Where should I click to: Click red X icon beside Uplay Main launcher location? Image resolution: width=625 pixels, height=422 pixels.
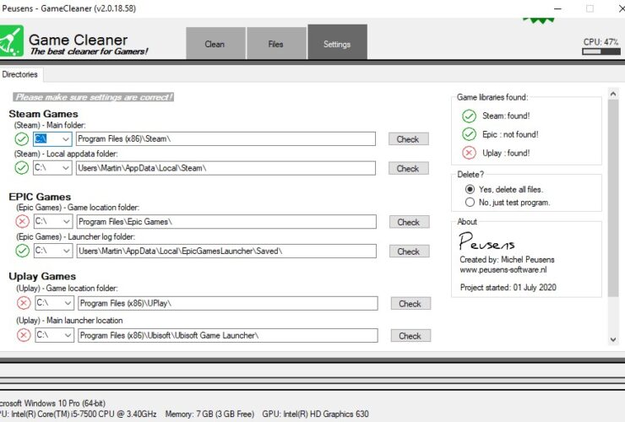pyautogui.click(x=23, y=335)
